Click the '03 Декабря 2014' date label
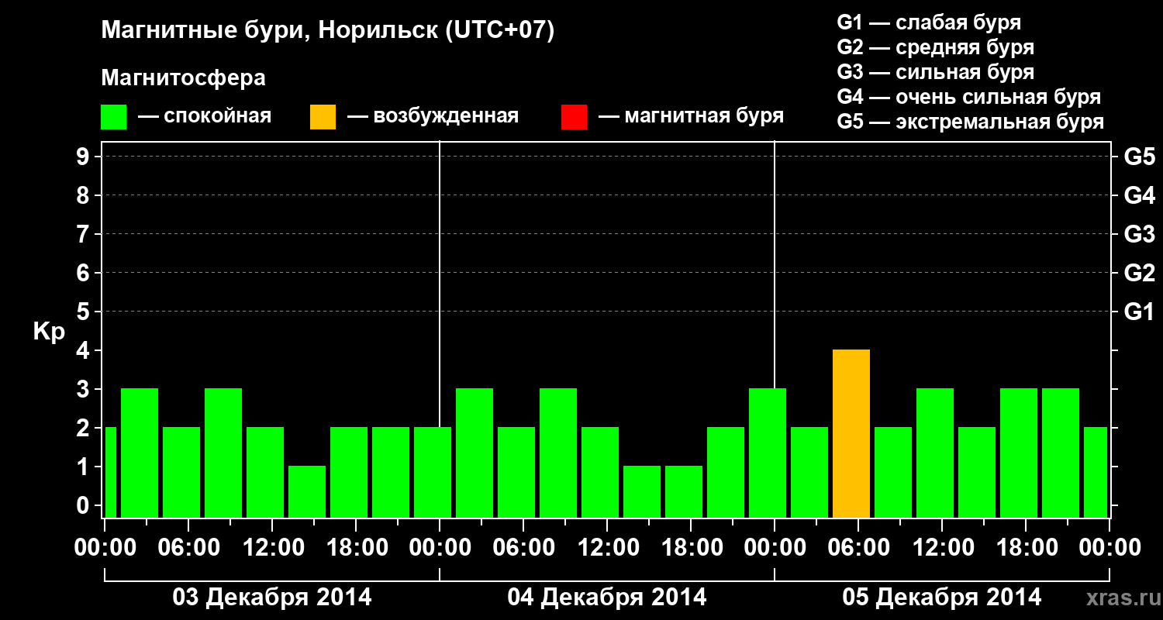 click(x=271, y=598)
